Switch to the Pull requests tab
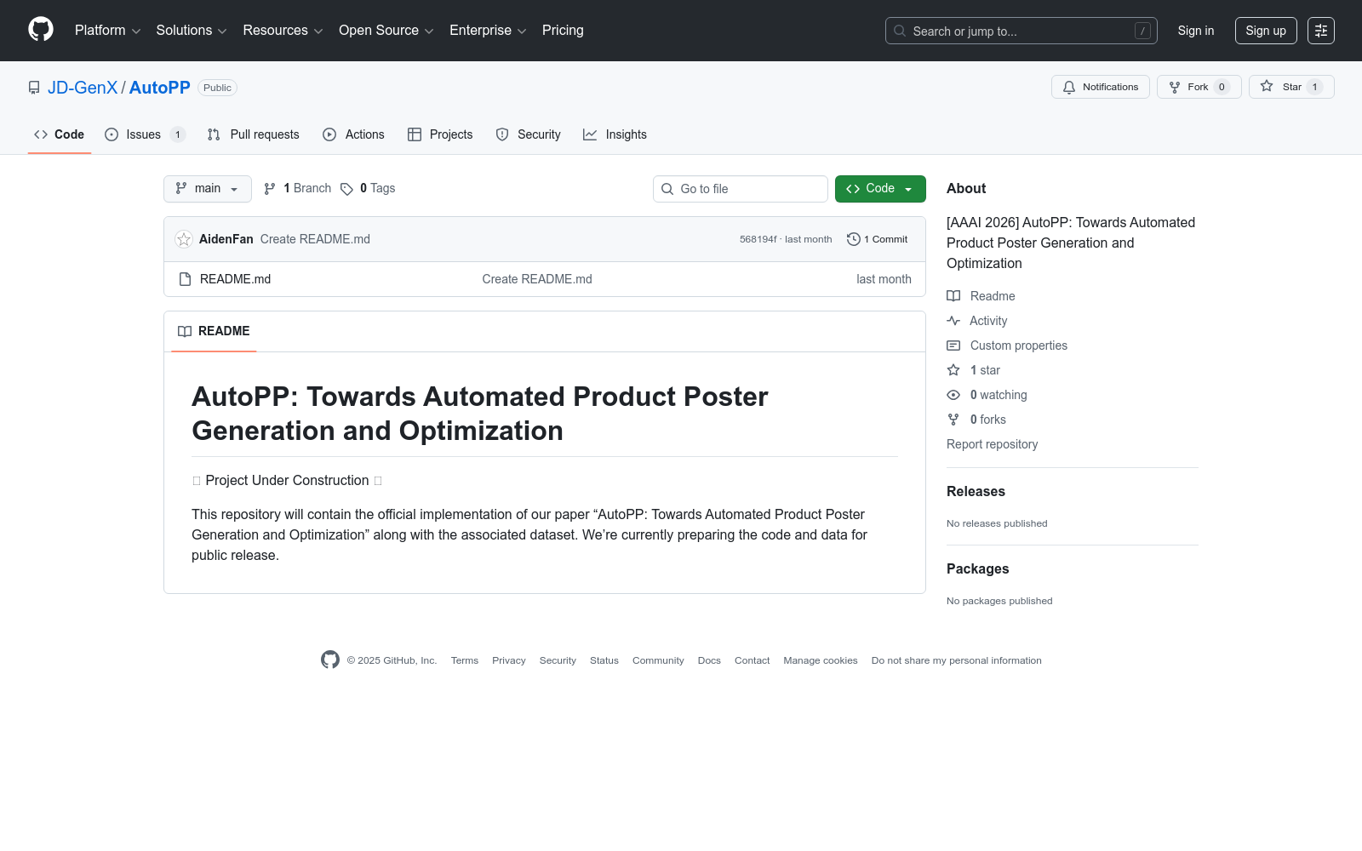1362x851 pixels. pos(253,134)
